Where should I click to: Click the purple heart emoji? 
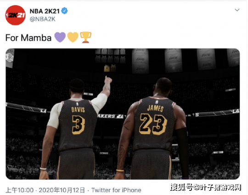(60, 37)
